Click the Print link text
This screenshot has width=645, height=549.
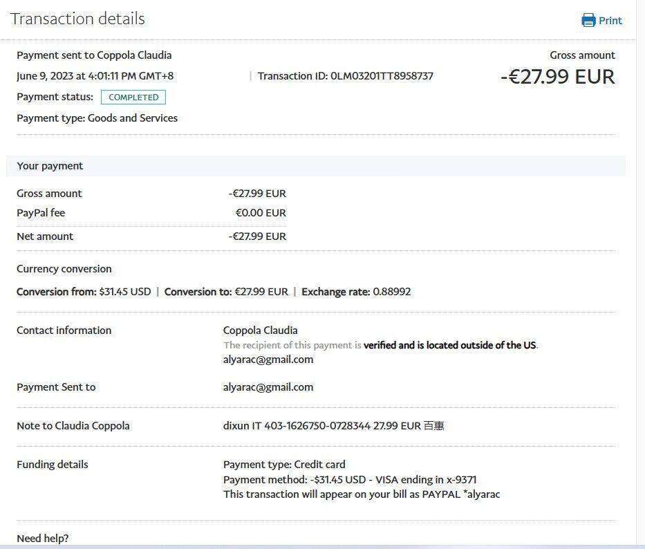[x=610, y=21]
